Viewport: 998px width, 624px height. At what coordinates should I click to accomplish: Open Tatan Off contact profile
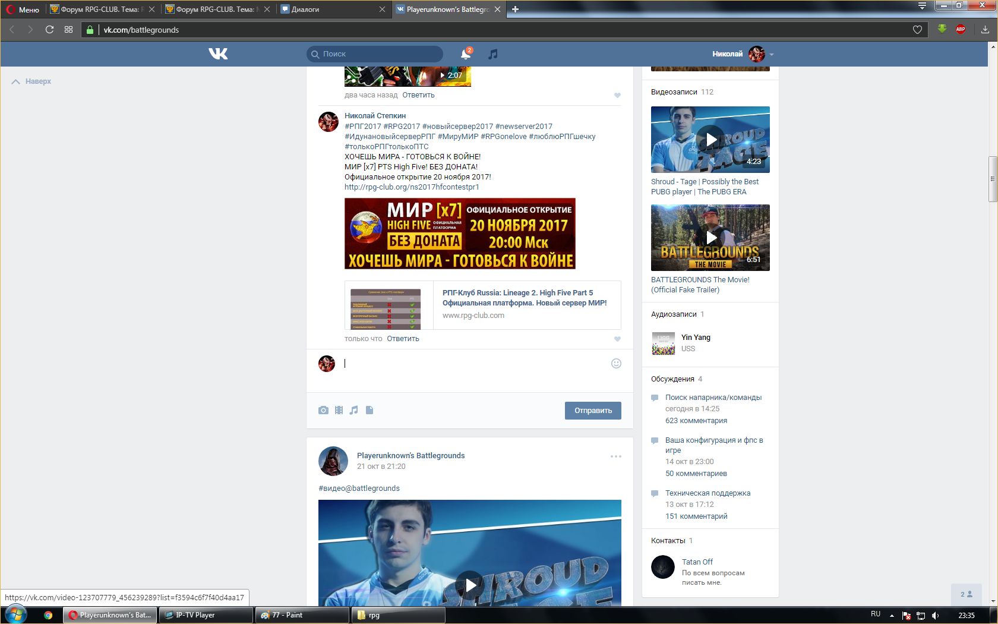click(697, 562)
